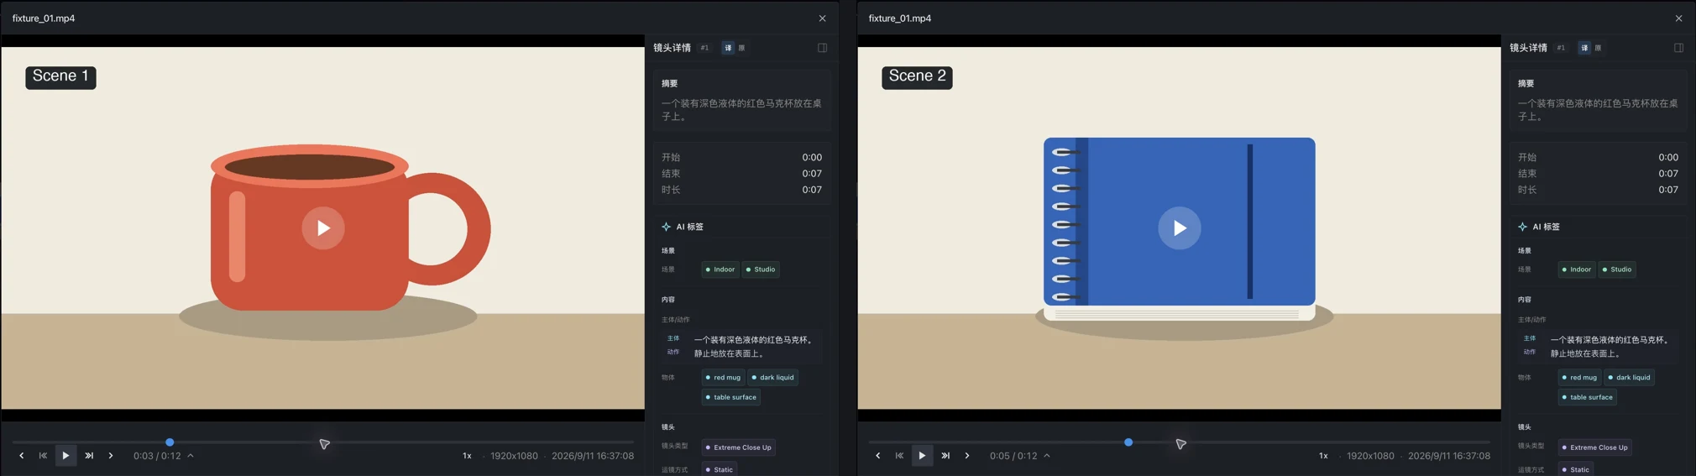
Task: Jump to next shot in Scene 1 window
Action: point(89,456)
